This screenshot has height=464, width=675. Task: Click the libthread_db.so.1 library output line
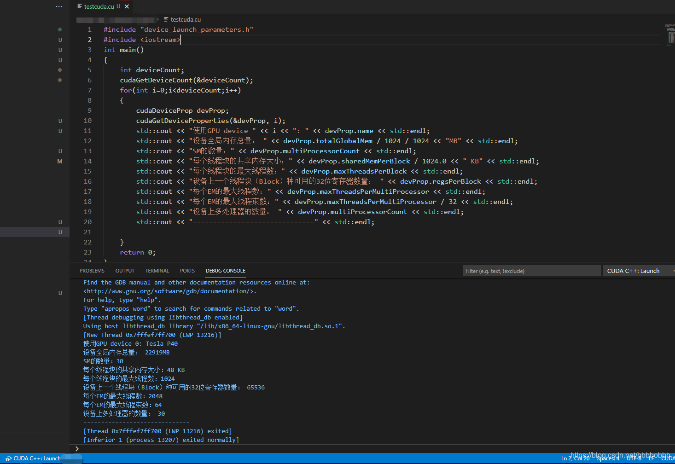tap(214, 326)
